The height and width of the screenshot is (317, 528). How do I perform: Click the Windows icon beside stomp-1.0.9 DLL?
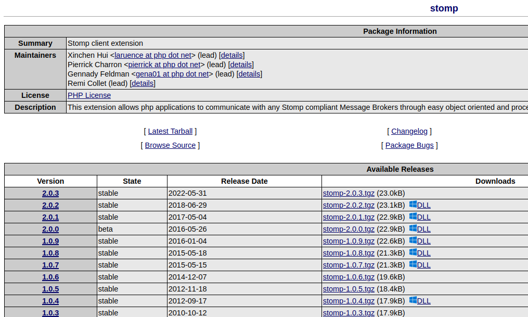[x=413, y=240]
